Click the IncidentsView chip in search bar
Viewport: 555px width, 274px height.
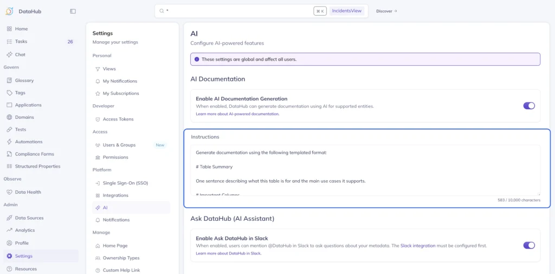click(346, 11)
